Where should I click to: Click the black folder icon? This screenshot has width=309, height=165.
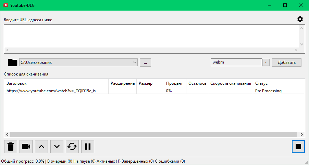pos(13,63)
